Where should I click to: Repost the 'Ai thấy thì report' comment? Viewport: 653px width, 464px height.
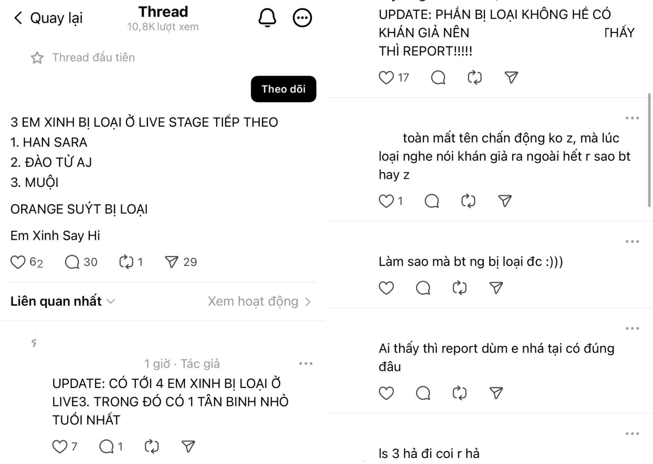(460, 393)
